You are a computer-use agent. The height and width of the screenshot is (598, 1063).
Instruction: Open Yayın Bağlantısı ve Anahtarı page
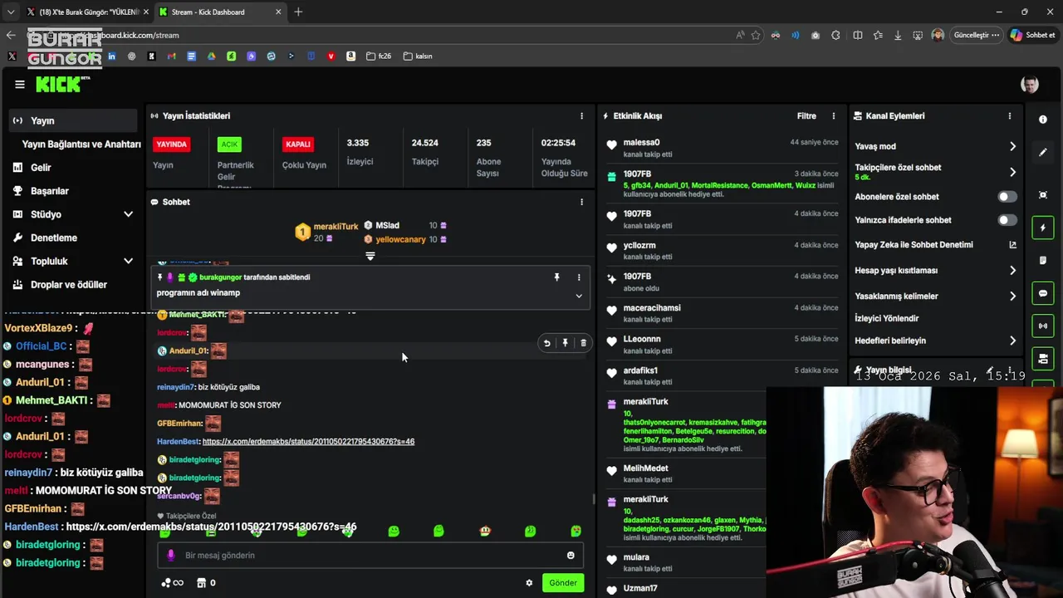[x=81, y=144]
